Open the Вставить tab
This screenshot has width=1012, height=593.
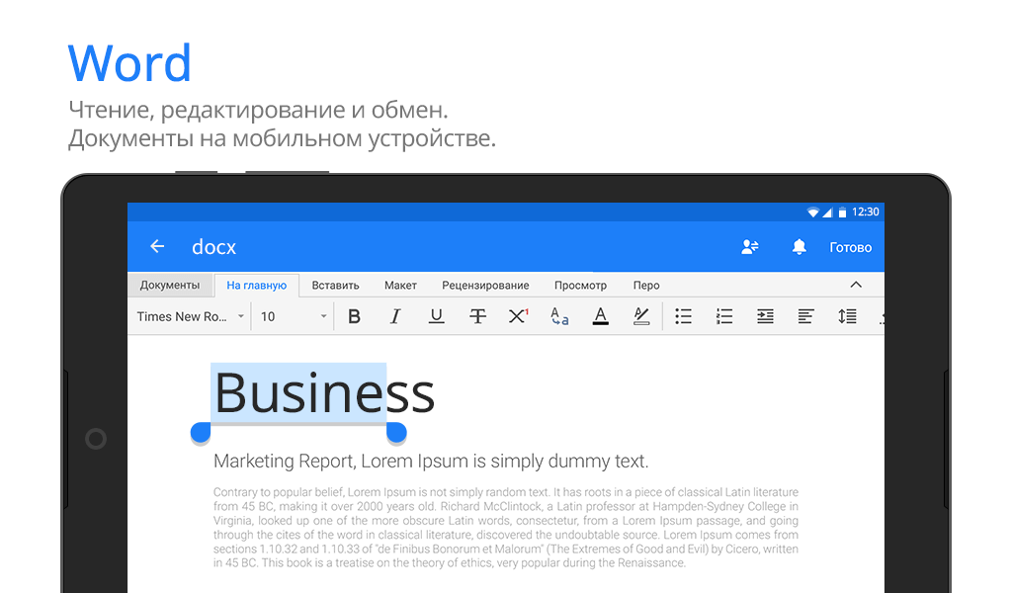click(x=335, y=286)
